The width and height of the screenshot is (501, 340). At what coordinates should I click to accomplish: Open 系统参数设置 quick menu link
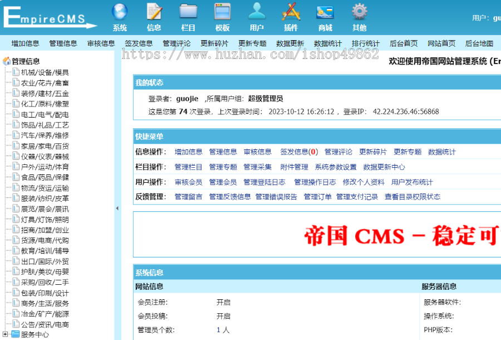click(x=336, y=167)
